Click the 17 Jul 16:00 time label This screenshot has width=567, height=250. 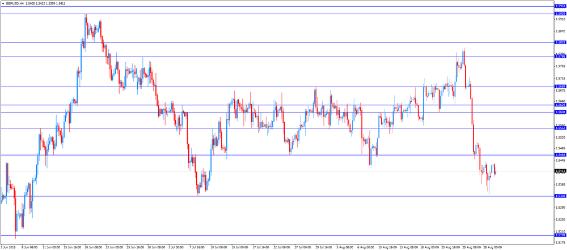coord(261,248)
